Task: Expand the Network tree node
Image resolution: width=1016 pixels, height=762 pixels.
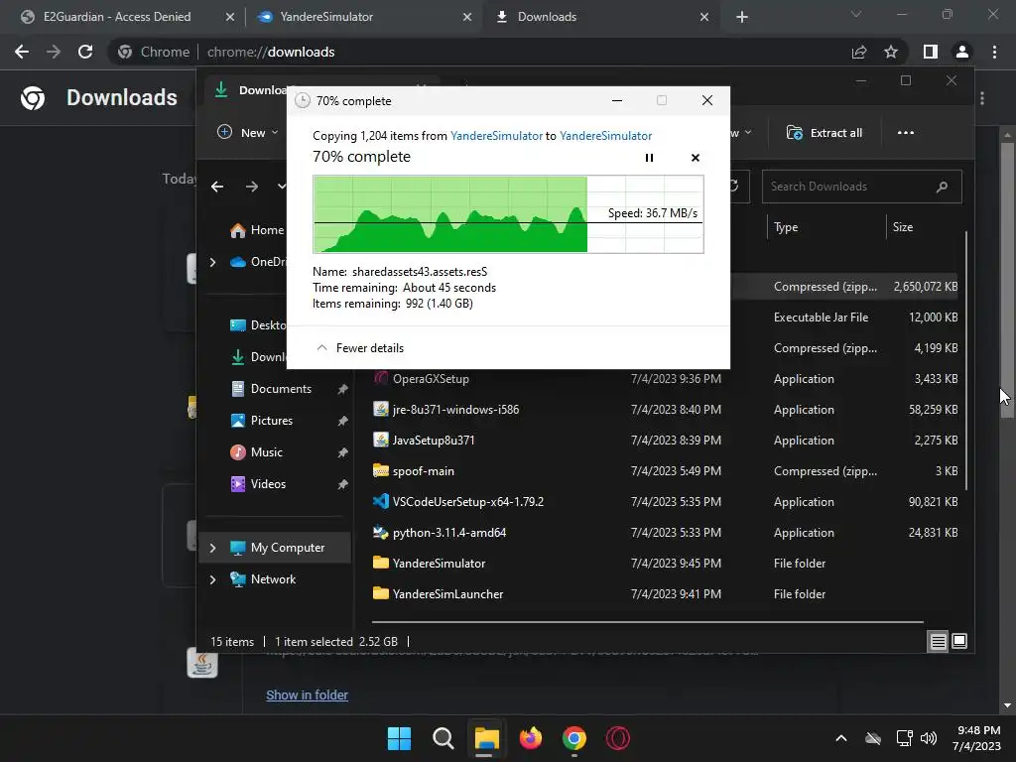Action: pos(212,579)
